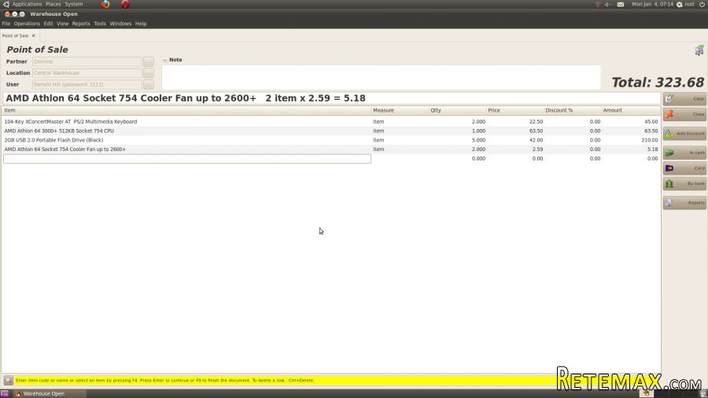Click the User field Donald Hill
The width and height of the screenshot is (708, 398).
(87, 84)
